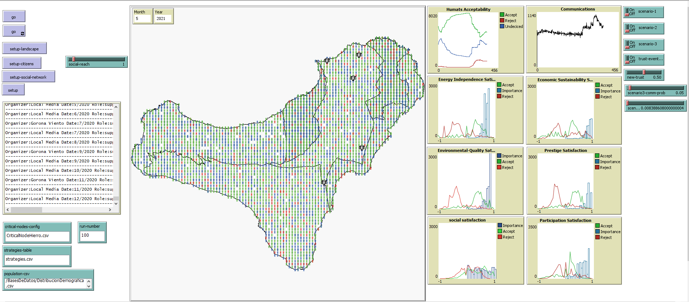The width and height of the screenshot is (689, 302).
Task: Click the southernmost building icon on the map
Action: pos(324,183)
